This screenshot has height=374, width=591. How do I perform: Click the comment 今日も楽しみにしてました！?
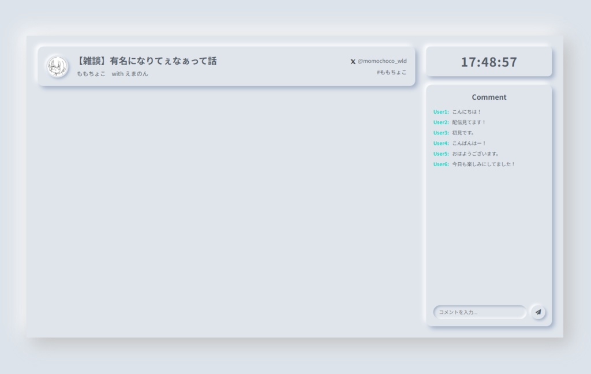[x=484, y=164]
